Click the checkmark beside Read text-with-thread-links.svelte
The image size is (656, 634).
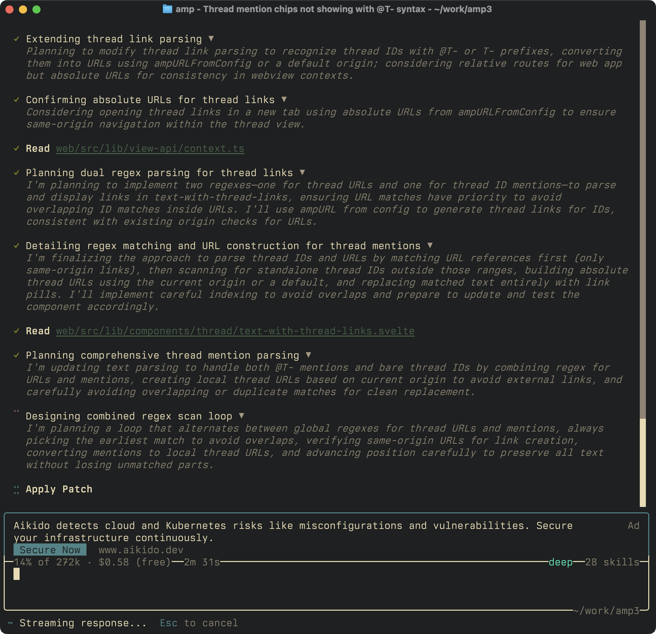pos(16,331)
